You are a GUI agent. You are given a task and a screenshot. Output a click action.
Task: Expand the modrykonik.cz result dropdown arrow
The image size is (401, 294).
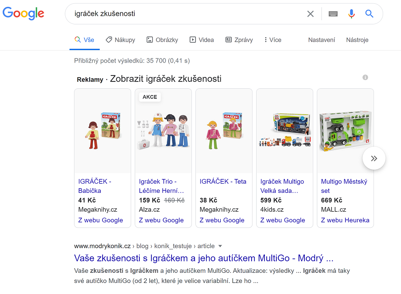[x=220, y=246]
